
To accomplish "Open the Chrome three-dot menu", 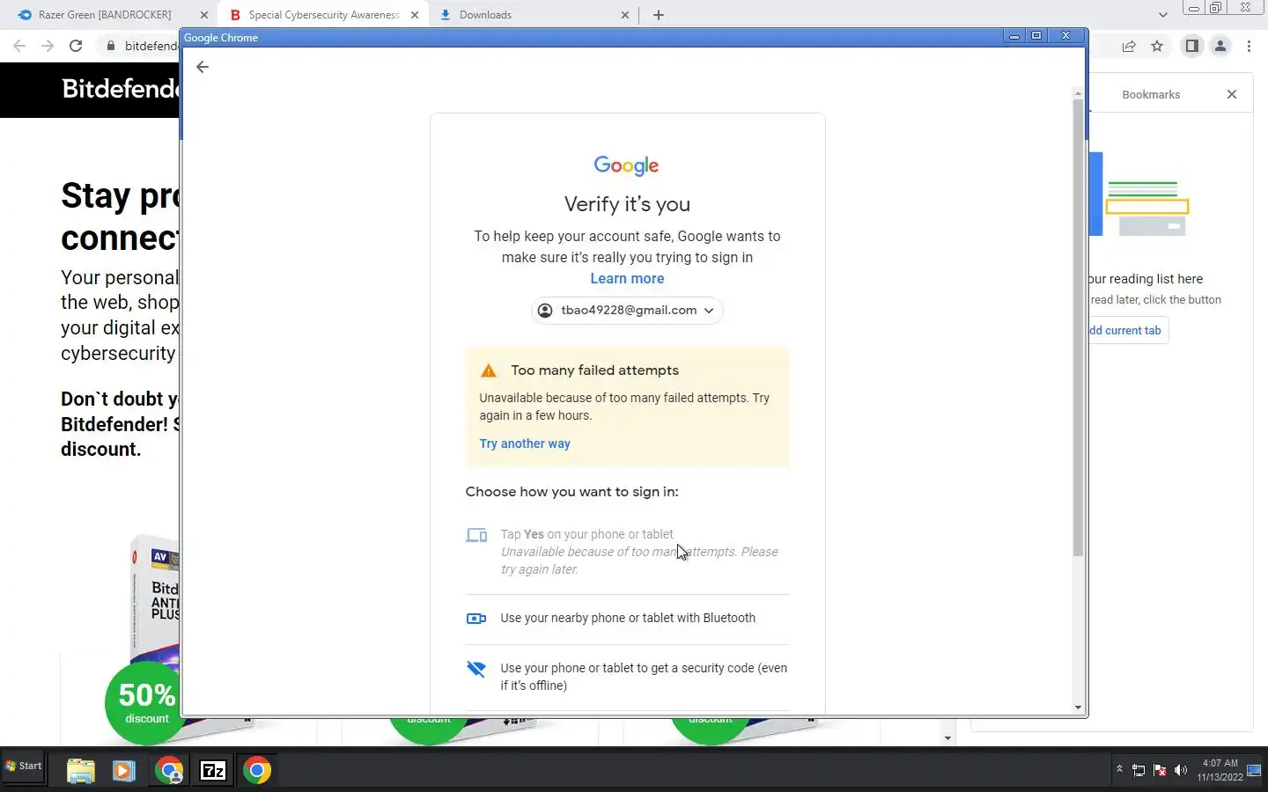I will coord(1249,47).
